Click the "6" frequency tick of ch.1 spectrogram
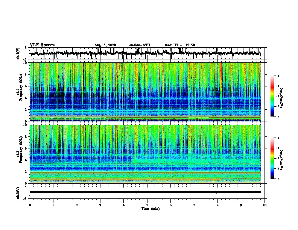The image size is (298, 230). pyautogui.click(x=26, y=86)
